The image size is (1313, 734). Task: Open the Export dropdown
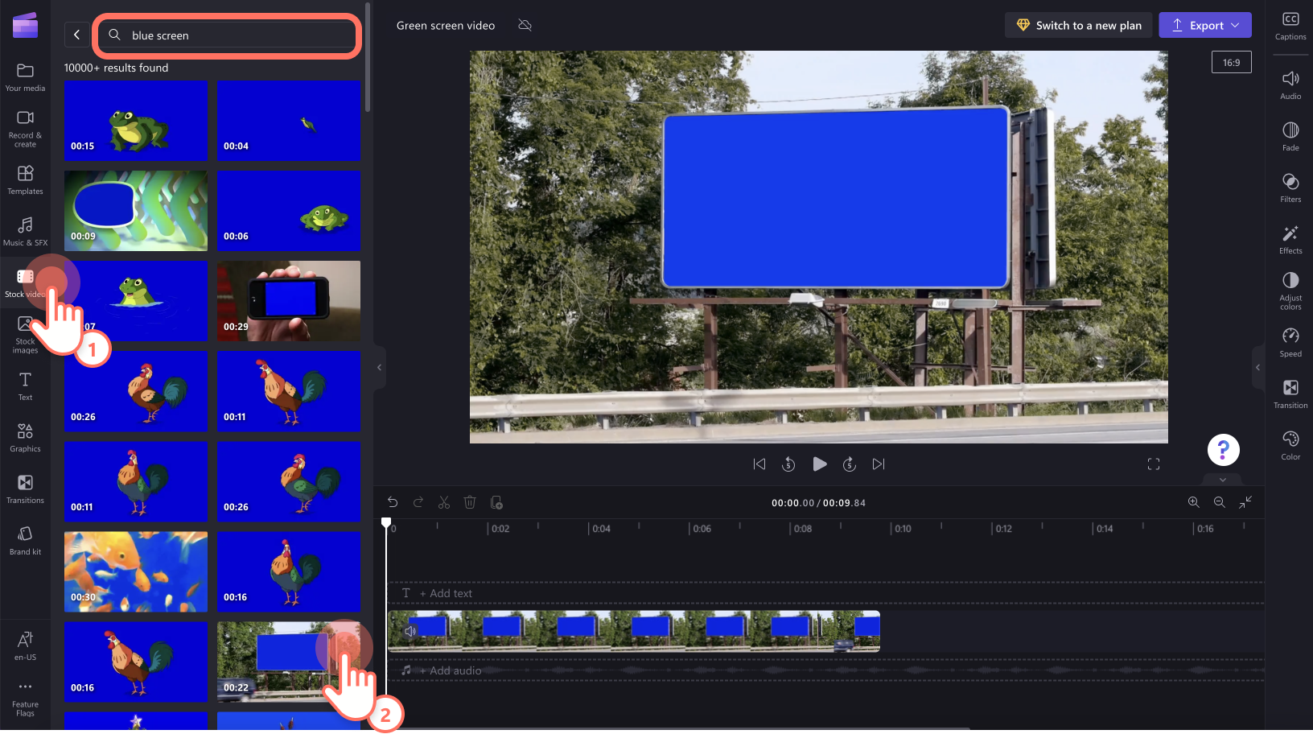coord(1205,26)
